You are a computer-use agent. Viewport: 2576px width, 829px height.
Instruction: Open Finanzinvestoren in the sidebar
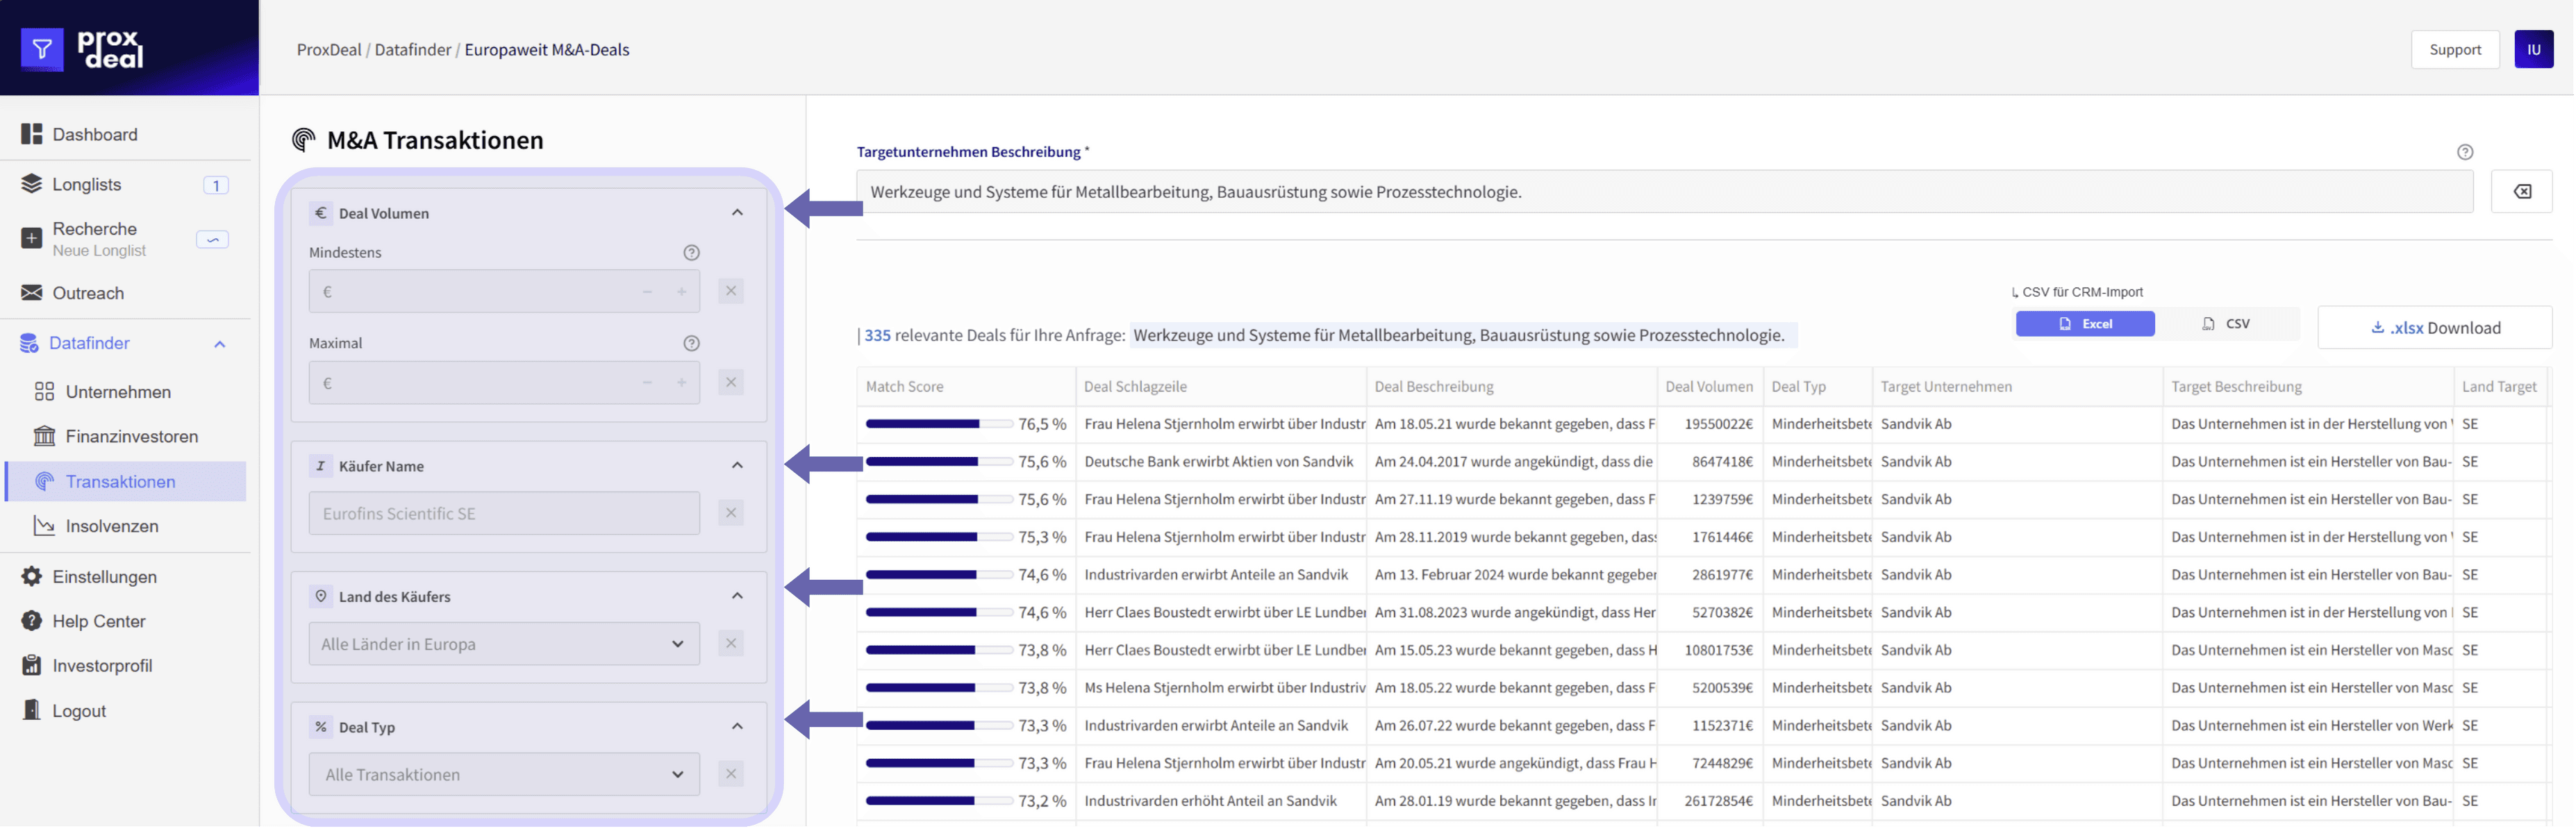click(131, 436)
